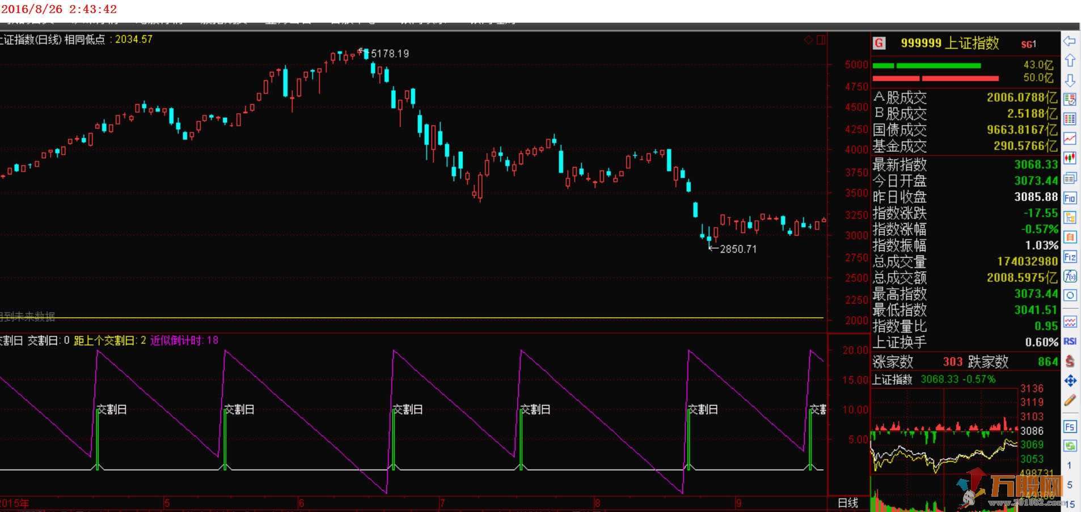The width and height of the screenshot is (1081, 512).
Task: Open the list with checkmark icon
Action: click(1070, 100)
